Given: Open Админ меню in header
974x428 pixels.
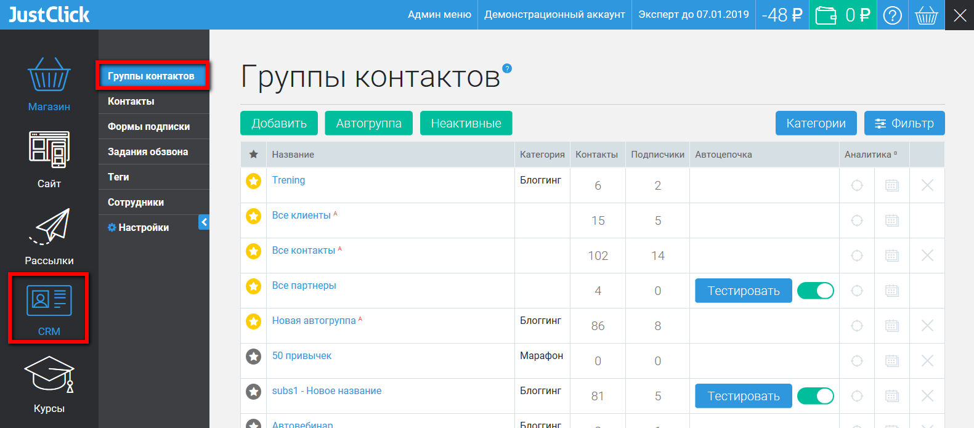Looking at the screenshot, I should pos(439,15).
